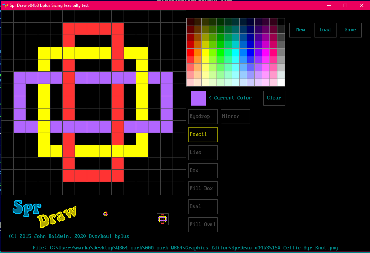Click the small Celtic knot preview thumbnail
Screen dimensions: 370x253
tap(162, 219)
